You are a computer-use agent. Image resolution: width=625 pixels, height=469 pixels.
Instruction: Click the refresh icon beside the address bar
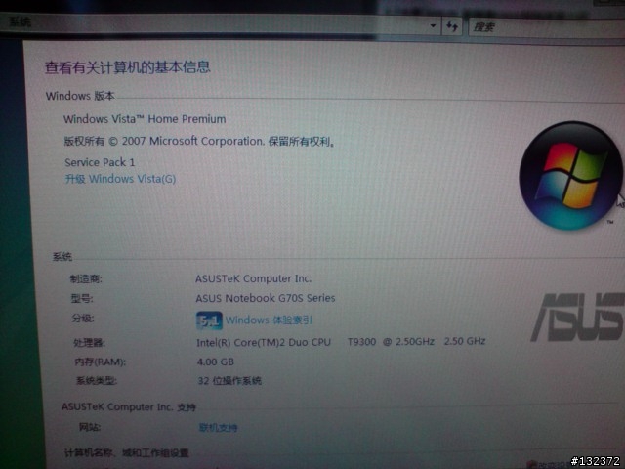click(x=452, y=26)
